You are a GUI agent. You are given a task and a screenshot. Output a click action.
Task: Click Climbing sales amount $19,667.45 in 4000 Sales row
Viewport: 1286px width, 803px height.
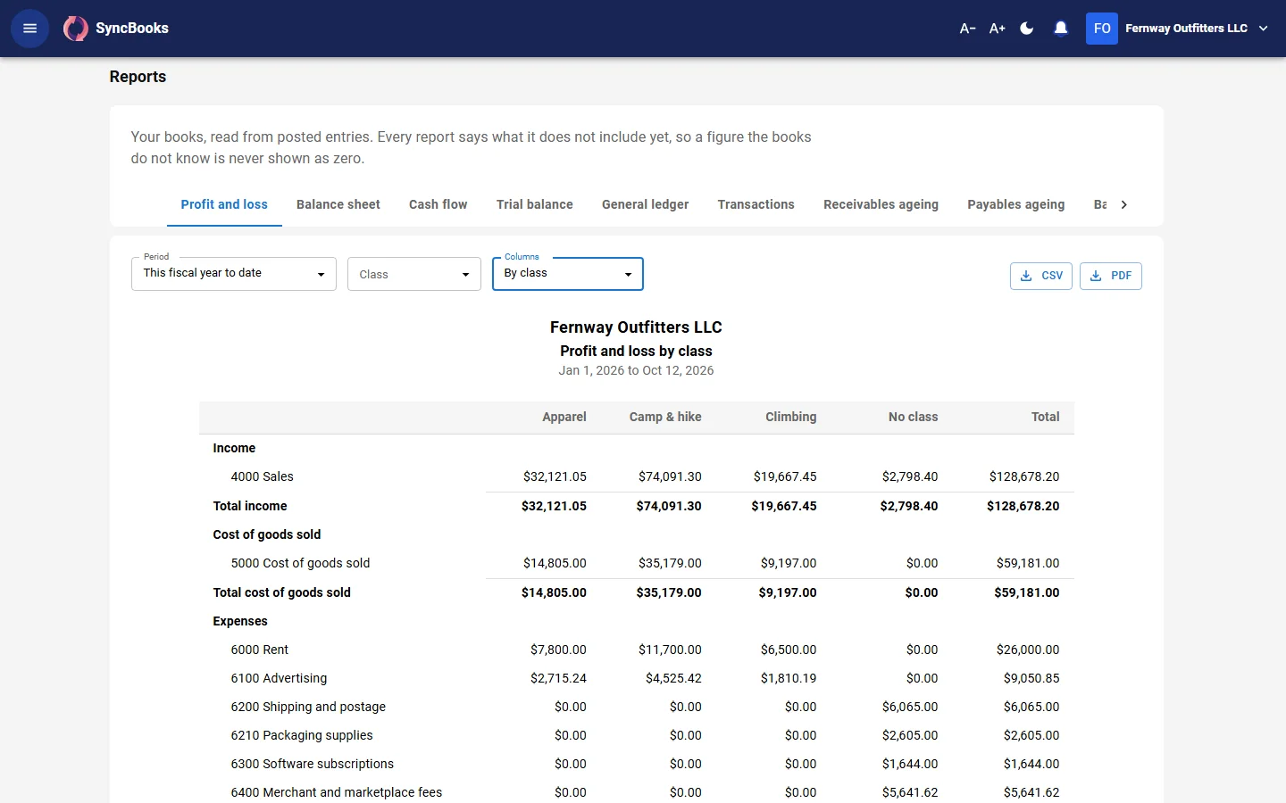point(785,476)
